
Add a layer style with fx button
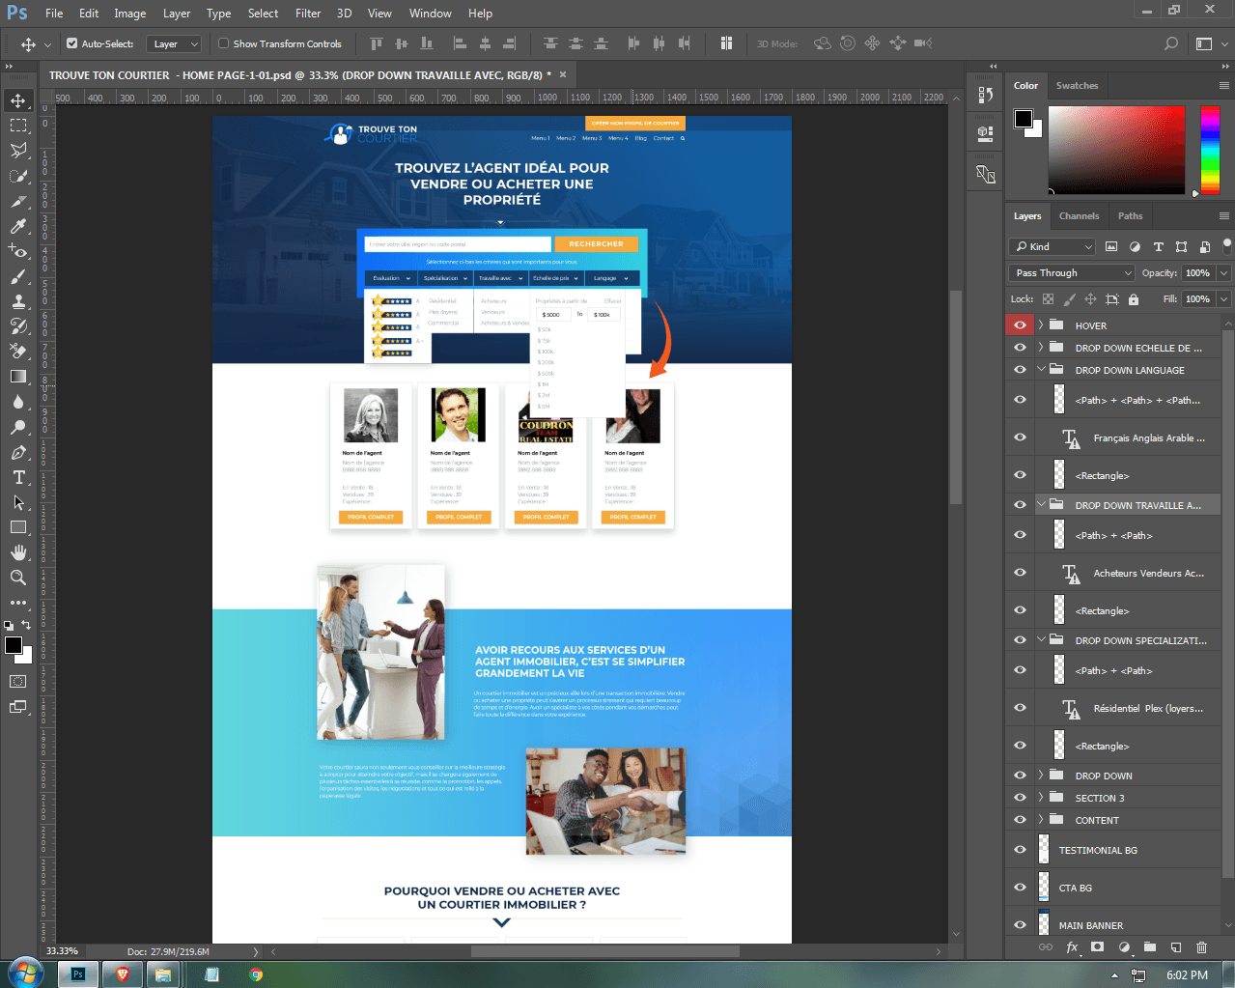tap(1072, 947)
